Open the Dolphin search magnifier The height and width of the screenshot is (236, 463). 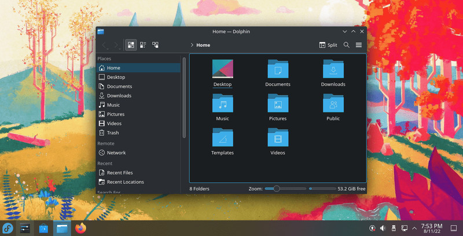tap(347, 45)
